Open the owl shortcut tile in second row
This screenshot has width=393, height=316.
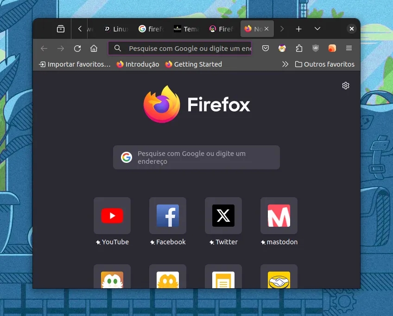[112, 277]
